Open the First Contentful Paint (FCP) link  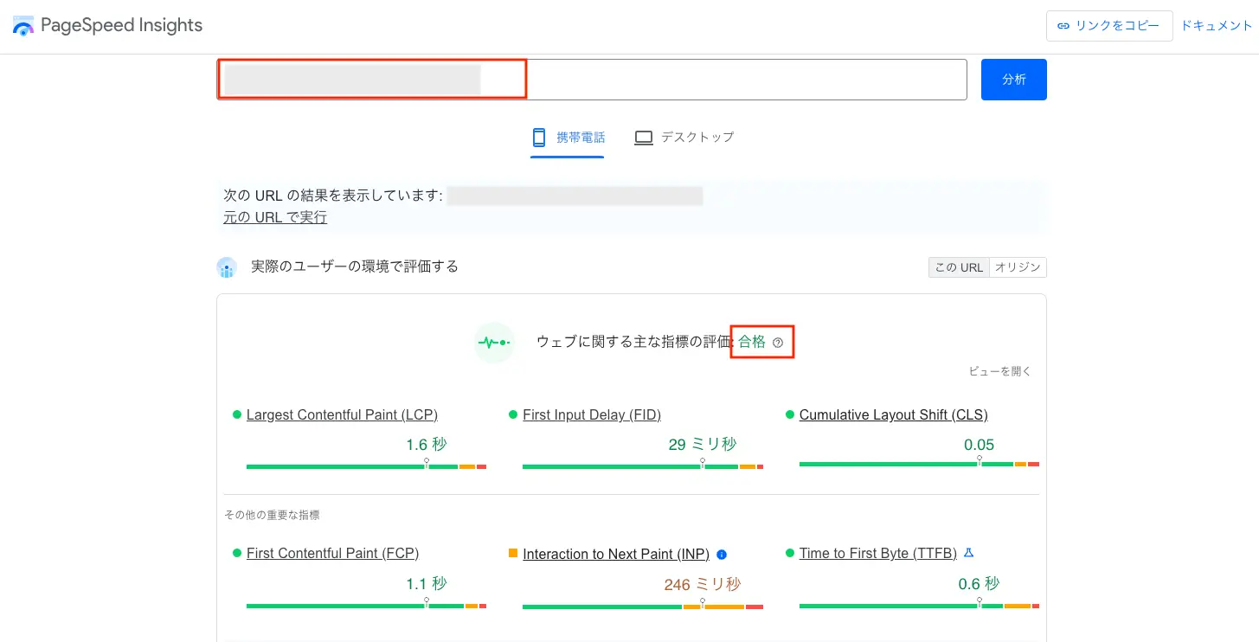(x=332, y=554)
